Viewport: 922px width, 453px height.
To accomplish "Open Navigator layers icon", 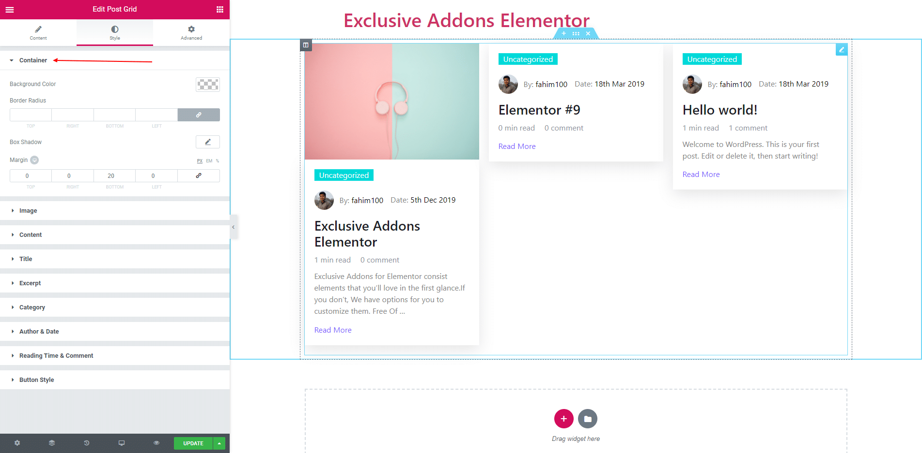I will [x=52, y=443].
